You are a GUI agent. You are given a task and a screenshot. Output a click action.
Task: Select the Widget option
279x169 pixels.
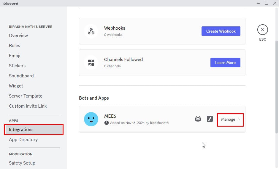(x=16, y=86)
